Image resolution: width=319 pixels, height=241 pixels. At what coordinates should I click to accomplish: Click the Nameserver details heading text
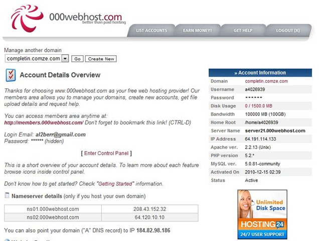(37, 196)
